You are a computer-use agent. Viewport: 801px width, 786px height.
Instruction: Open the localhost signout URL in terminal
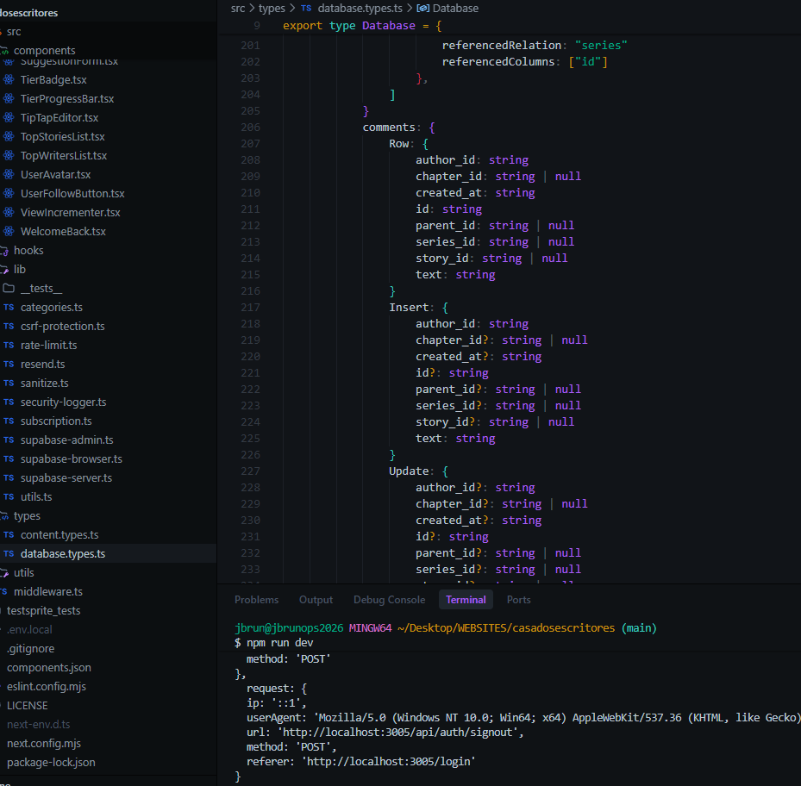(401, 732)
